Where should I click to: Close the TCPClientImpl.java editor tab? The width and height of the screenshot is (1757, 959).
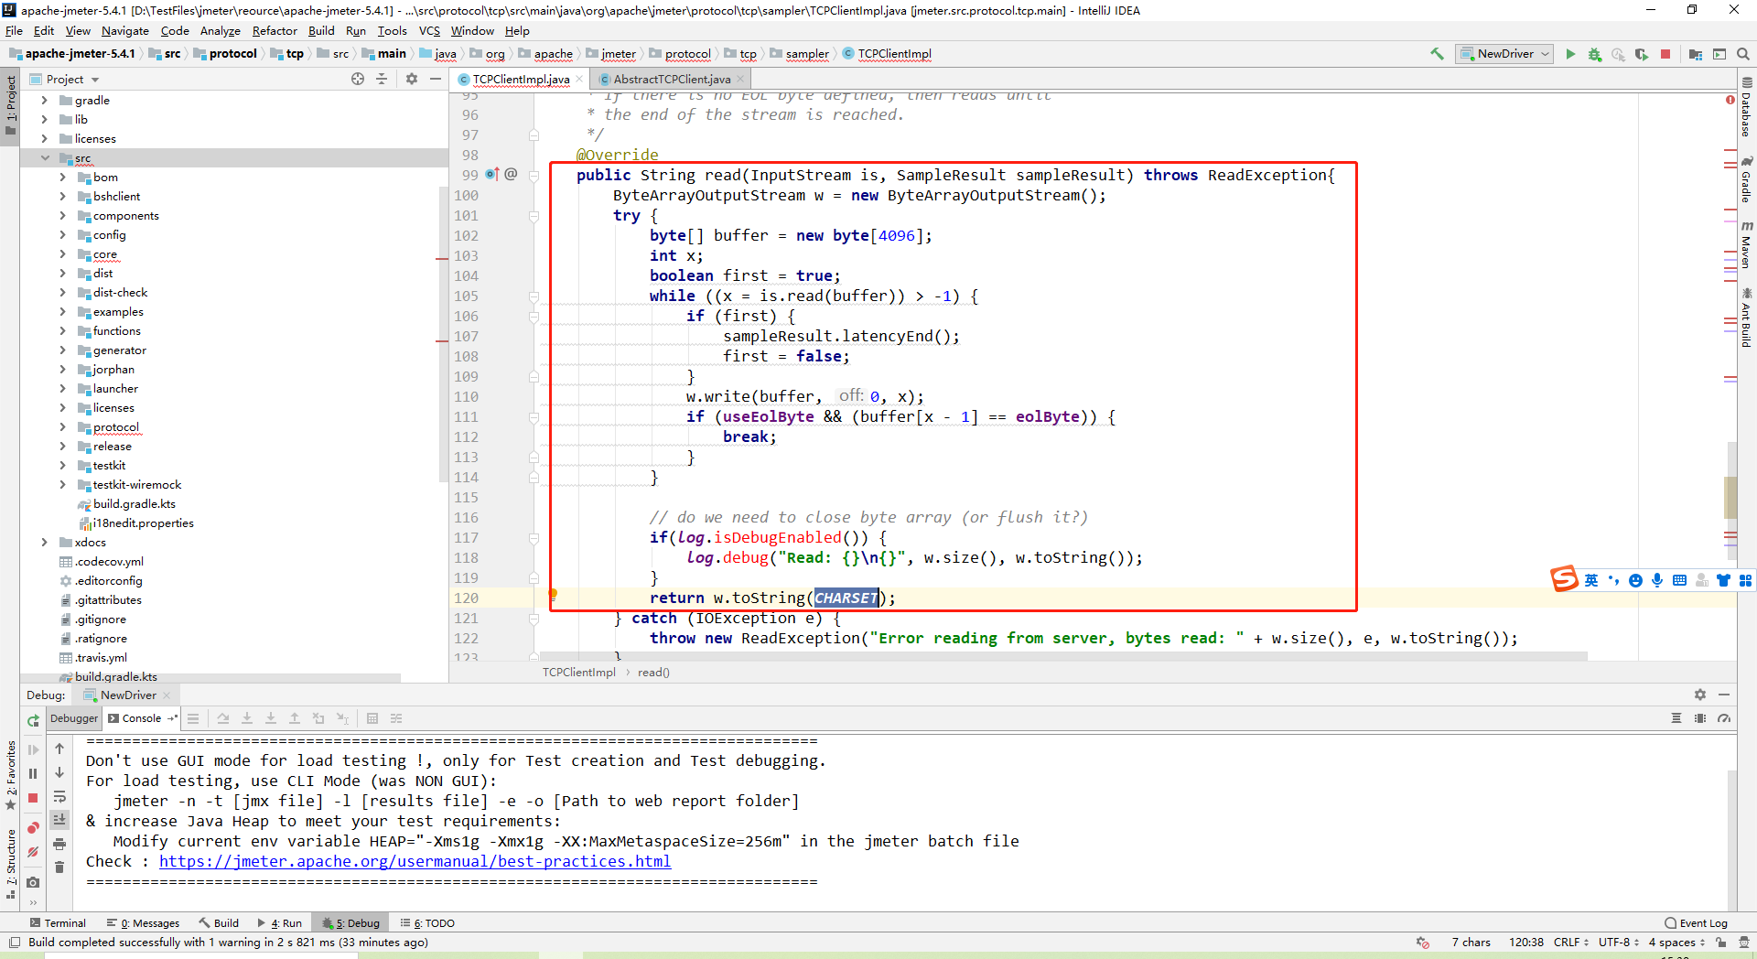pyautogui.click(x=579, y=80)
